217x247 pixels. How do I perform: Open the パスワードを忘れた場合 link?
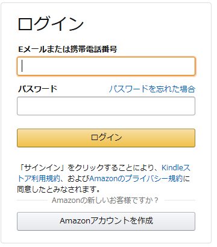[152, 89]
